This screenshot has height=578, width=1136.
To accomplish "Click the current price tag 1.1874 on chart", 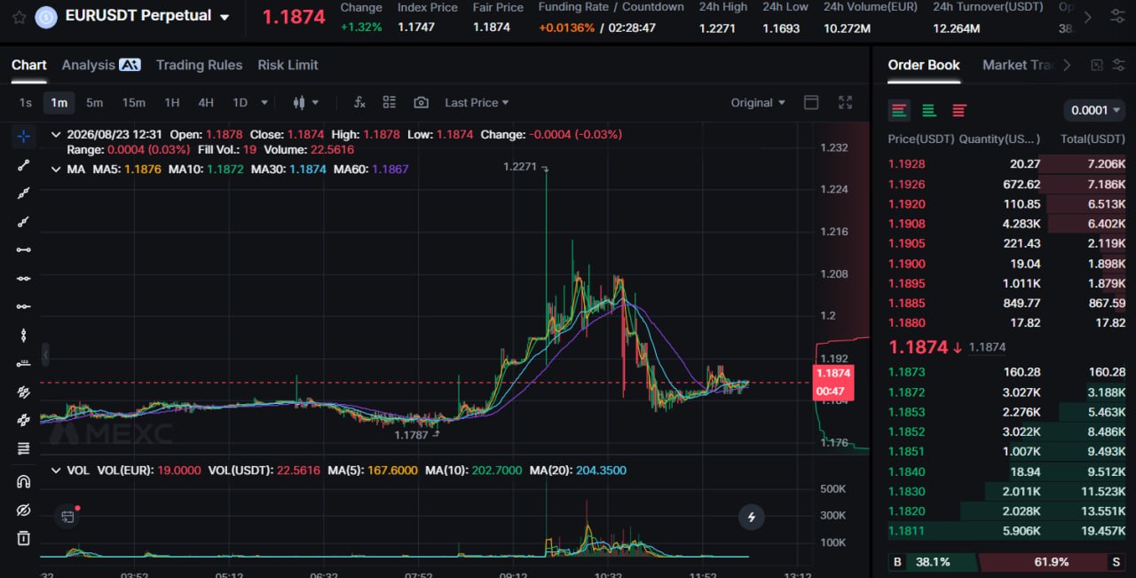I will point(833,382).
